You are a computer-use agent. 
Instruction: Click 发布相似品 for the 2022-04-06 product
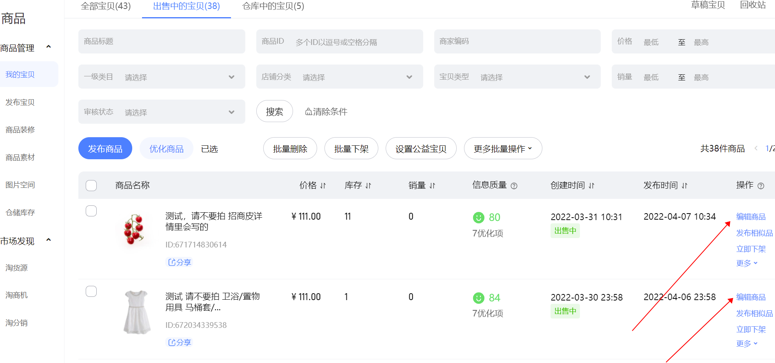point(755,314)
